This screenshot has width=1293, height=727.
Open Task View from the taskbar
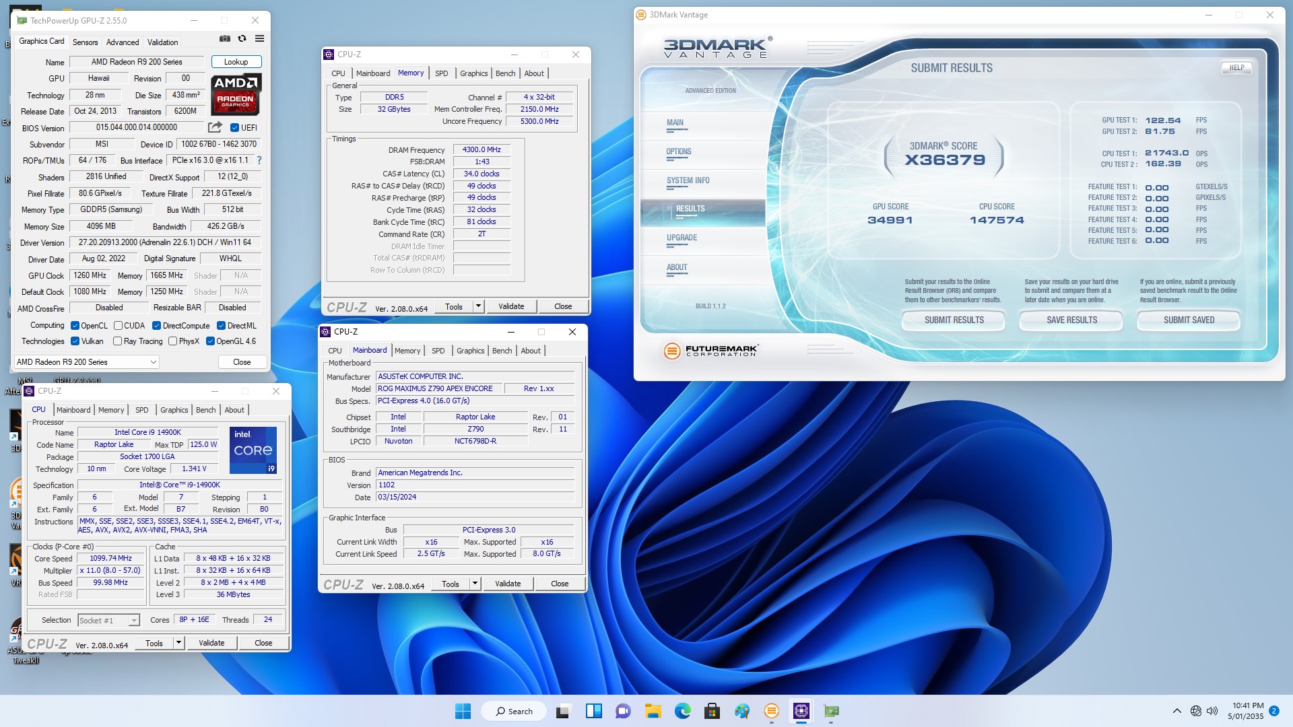pyautogui.click(x=564, y=711)
